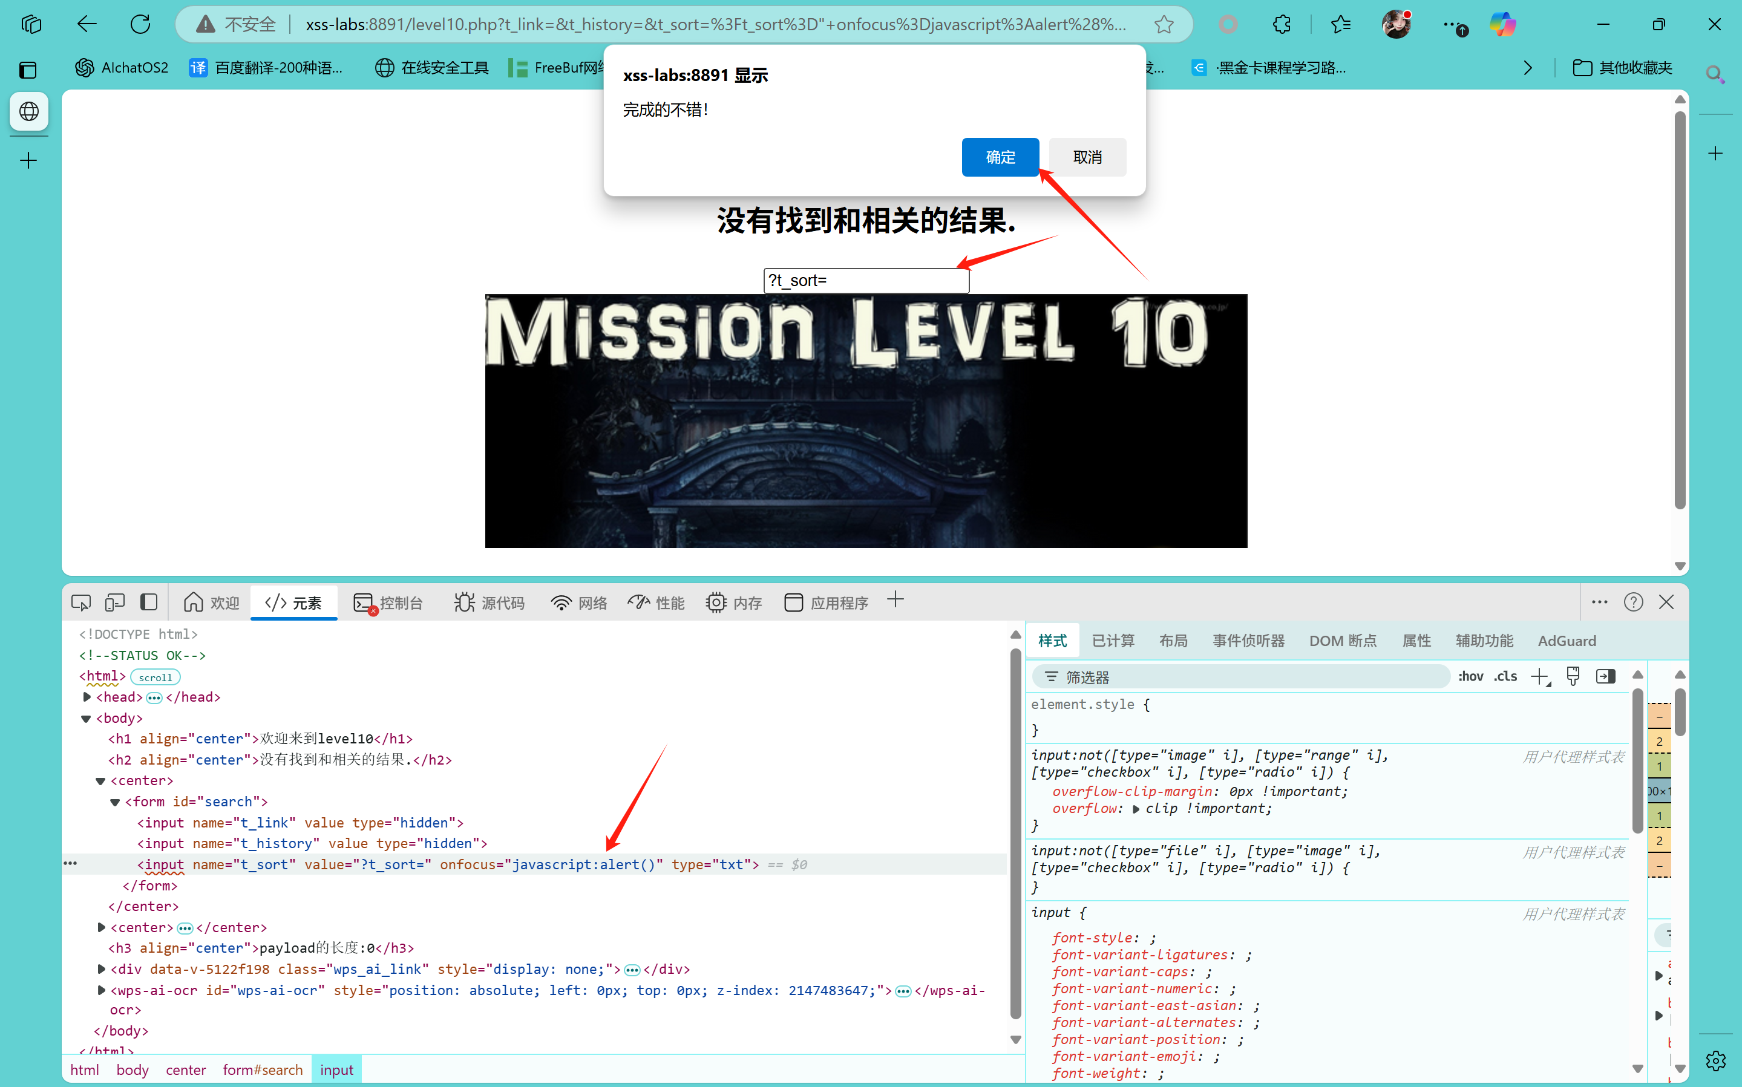Open the browser extensions puzzle icon
The image size is (1742, 1087).
point(1281,24)
